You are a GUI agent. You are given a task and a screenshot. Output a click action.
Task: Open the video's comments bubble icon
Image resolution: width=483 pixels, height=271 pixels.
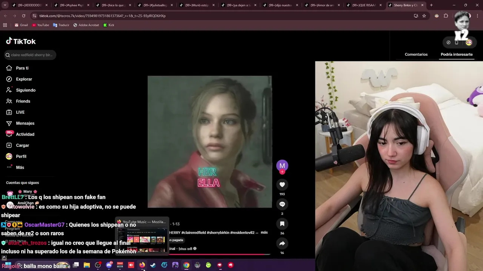click(x=282, y=204)
